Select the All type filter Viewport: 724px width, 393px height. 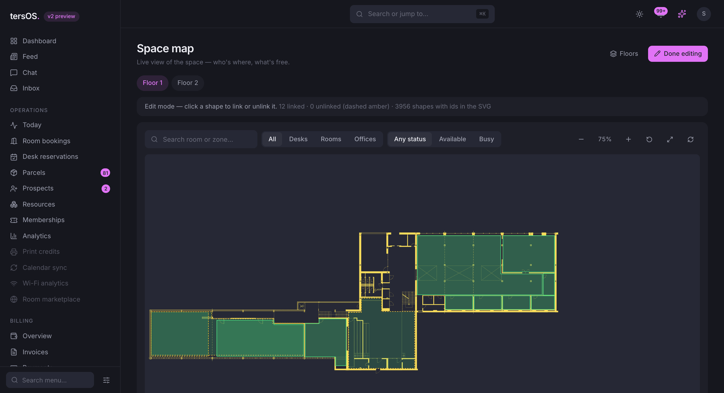272,139
